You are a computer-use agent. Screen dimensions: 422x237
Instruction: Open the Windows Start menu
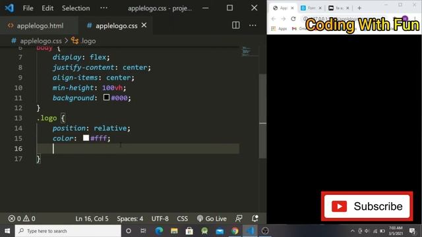pos(7,231)
